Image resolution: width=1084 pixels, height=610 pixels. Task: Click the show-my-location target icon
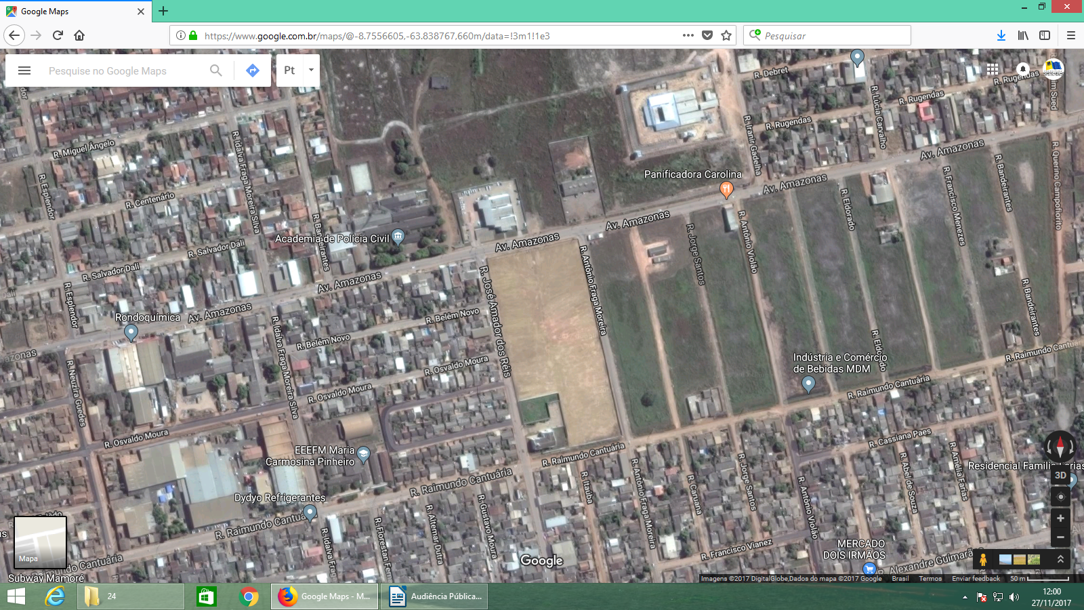1060,497
